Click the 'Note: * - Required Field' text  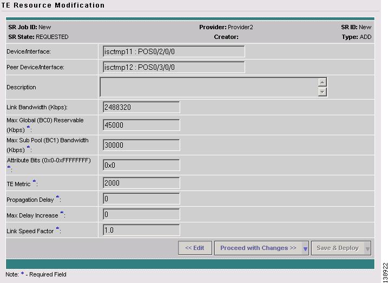(36, 274)
